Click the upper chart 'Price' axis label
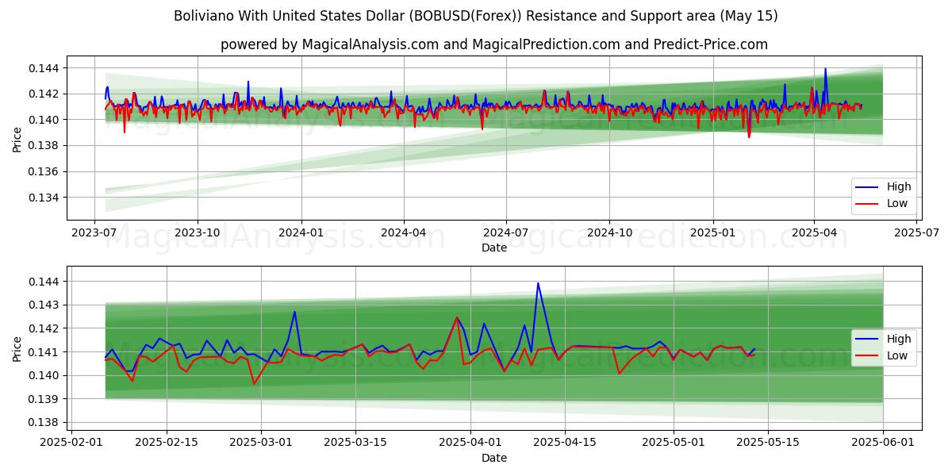Viewport: 952px width, 476px height. (17, 138)
